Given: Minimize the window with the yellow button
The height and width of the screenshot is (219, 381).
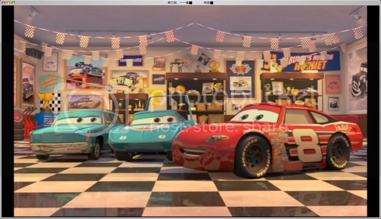Looking at the screenshot, I should tap(8, 3).
